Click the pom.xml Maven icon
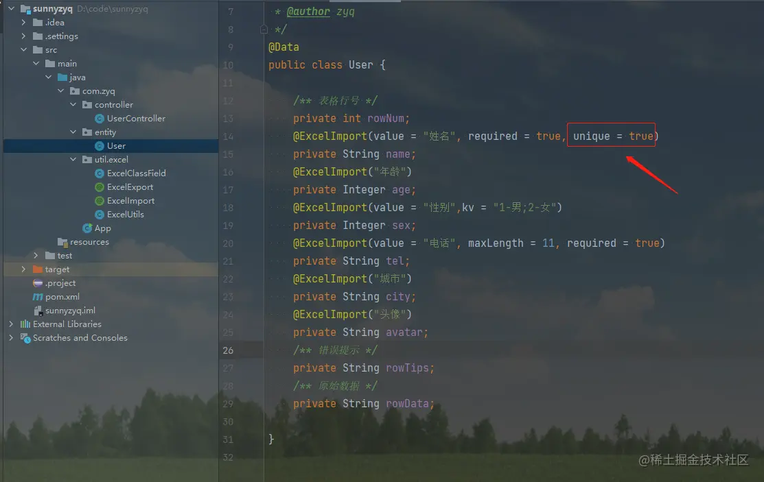The image size is (764, 482). (38, 296)
